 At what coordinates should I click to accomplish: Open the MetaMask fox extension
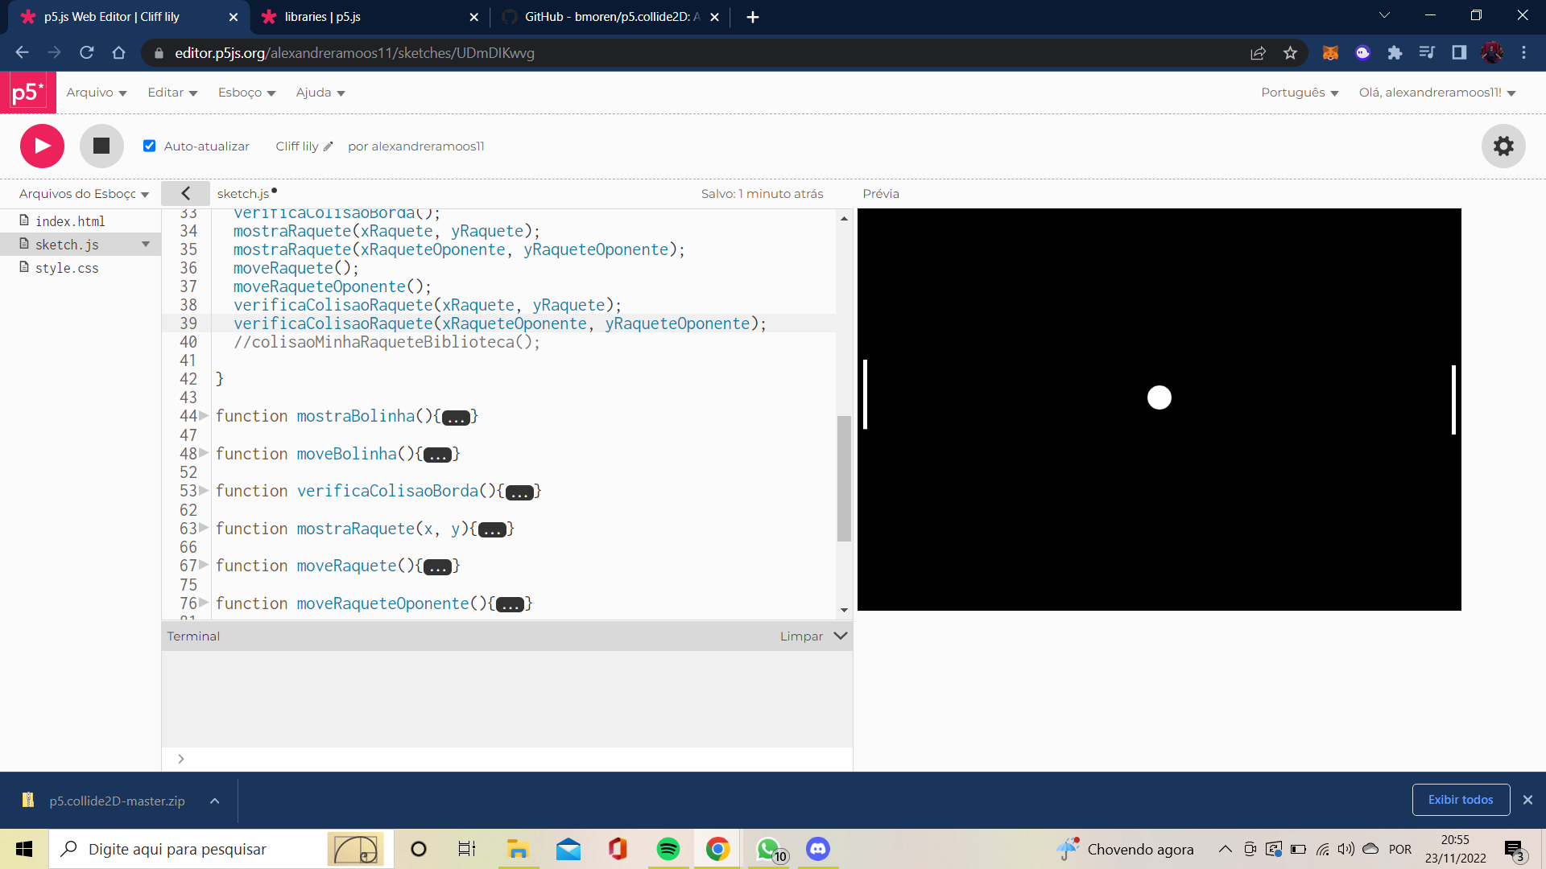coord(1330,53)
